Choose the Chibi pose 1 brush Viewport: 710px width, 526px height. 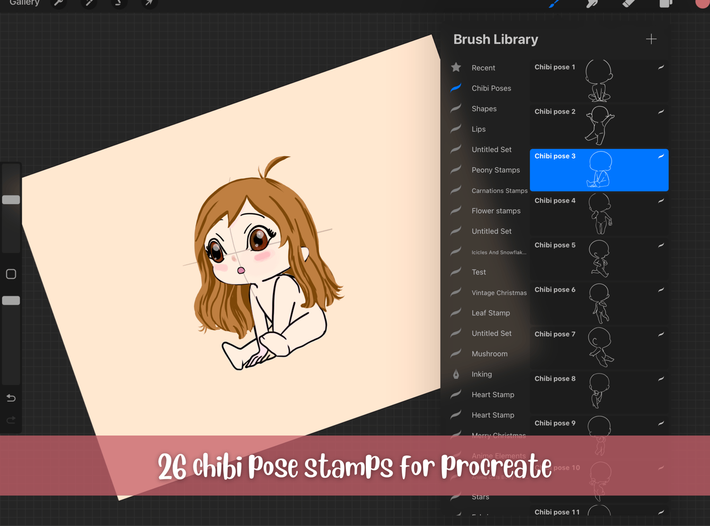(599, 80)
